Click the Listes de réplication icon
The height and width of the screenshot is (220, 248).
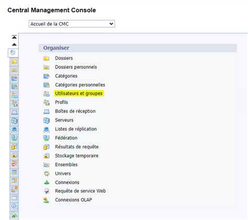pyautogui.click(x=47, y=129)
